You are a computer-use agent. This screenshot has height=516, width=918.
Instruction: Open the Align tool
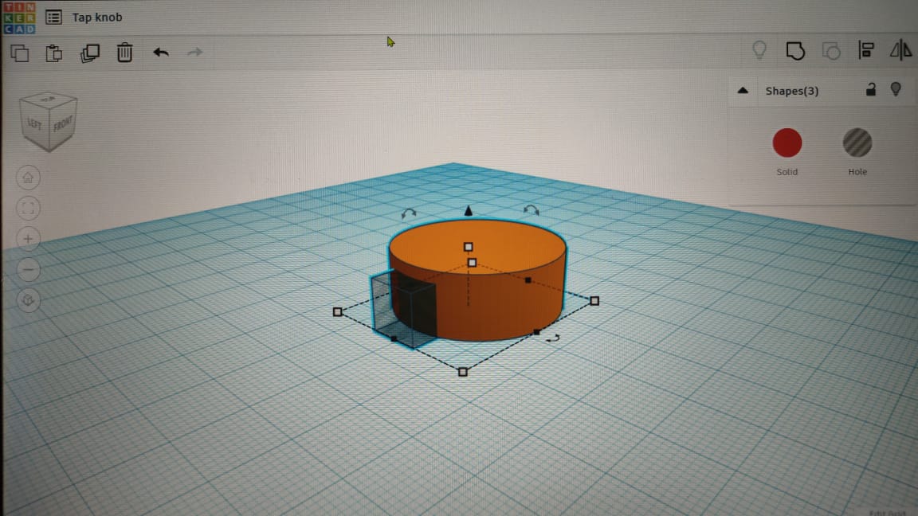point(866,50)
